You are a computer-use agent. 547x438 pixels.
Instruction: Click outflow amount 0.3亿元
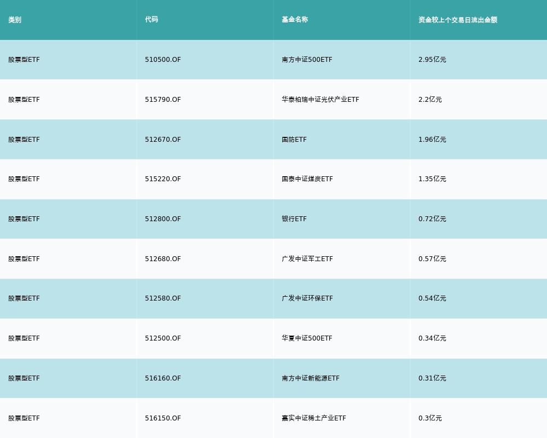pyautogui.click(x=430, y=418)
